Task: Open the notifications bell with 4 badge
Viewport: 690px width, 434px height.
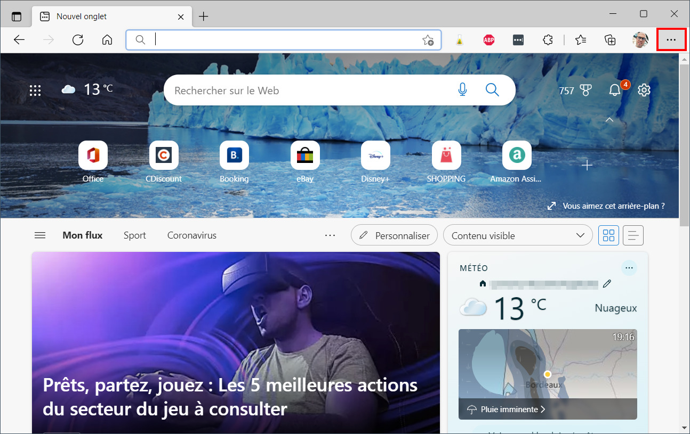Action: 615,90
